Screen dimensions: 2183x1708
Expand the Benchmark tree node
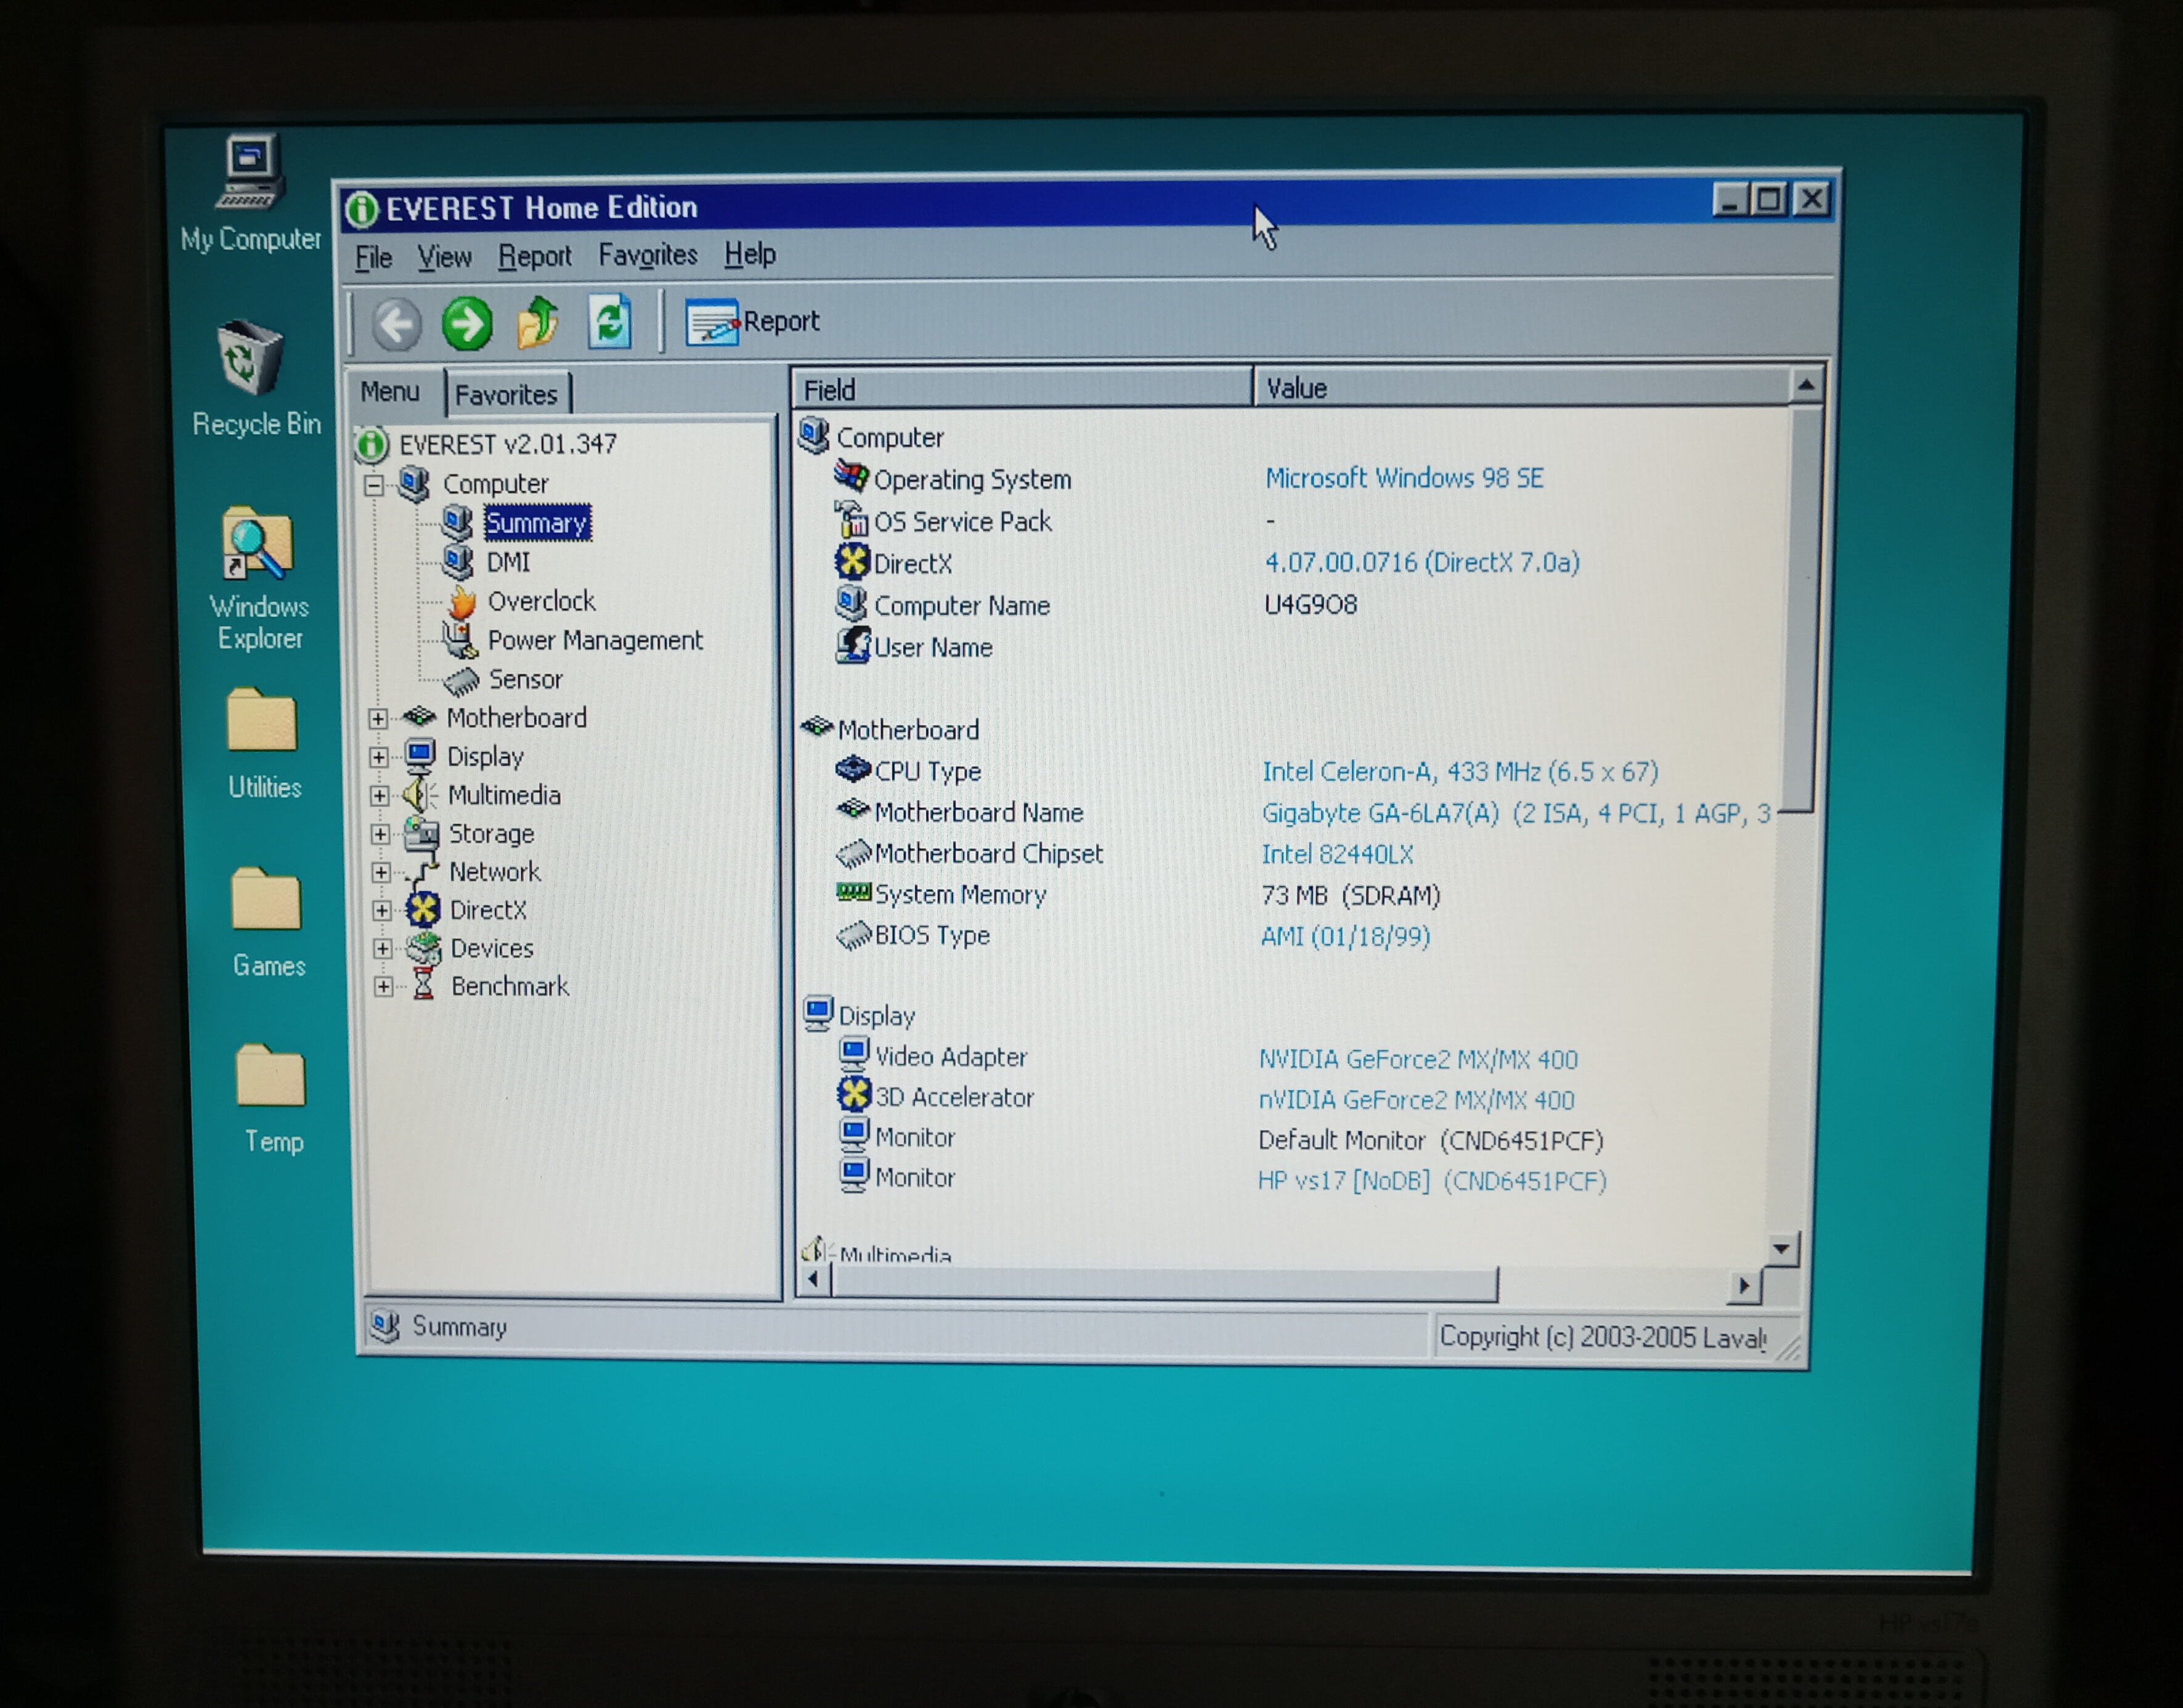[383, 986]
